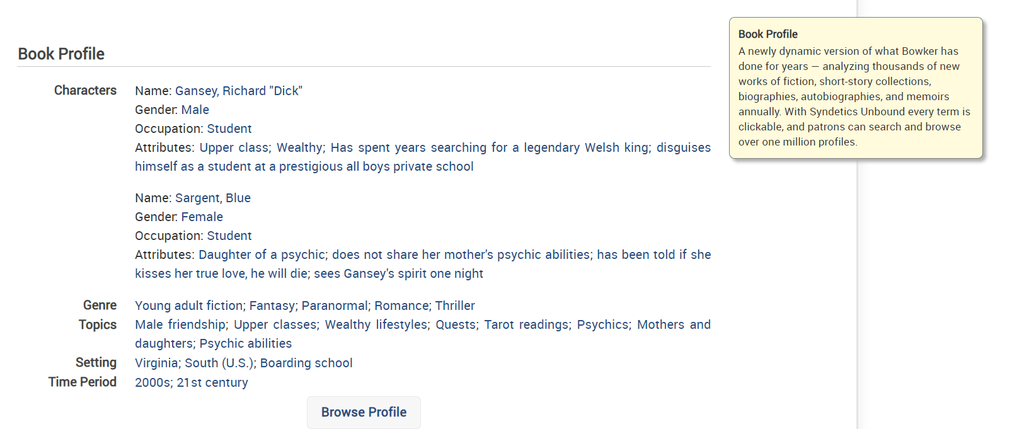Open the Psychic abilities topic

click(x=246, y=343)
